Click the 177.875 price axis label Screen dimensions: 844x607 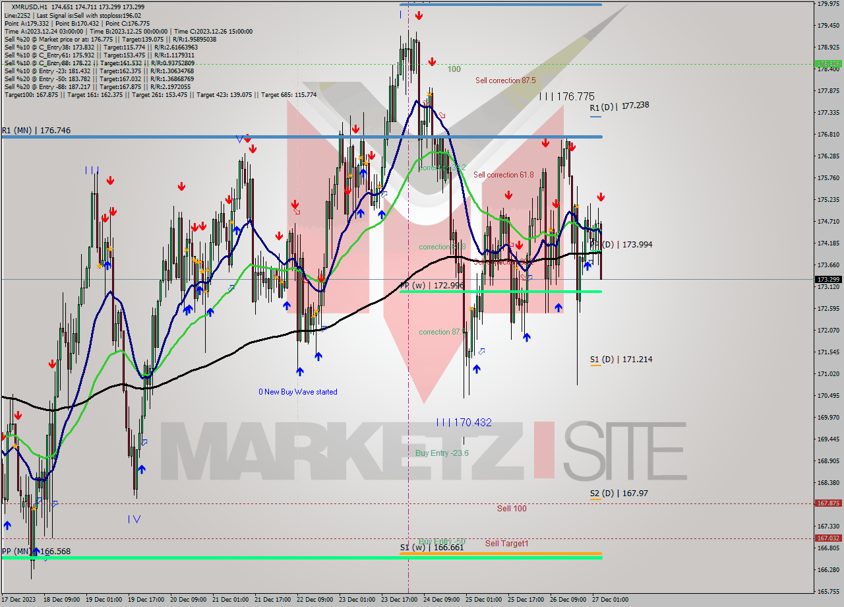click(828, 91)
